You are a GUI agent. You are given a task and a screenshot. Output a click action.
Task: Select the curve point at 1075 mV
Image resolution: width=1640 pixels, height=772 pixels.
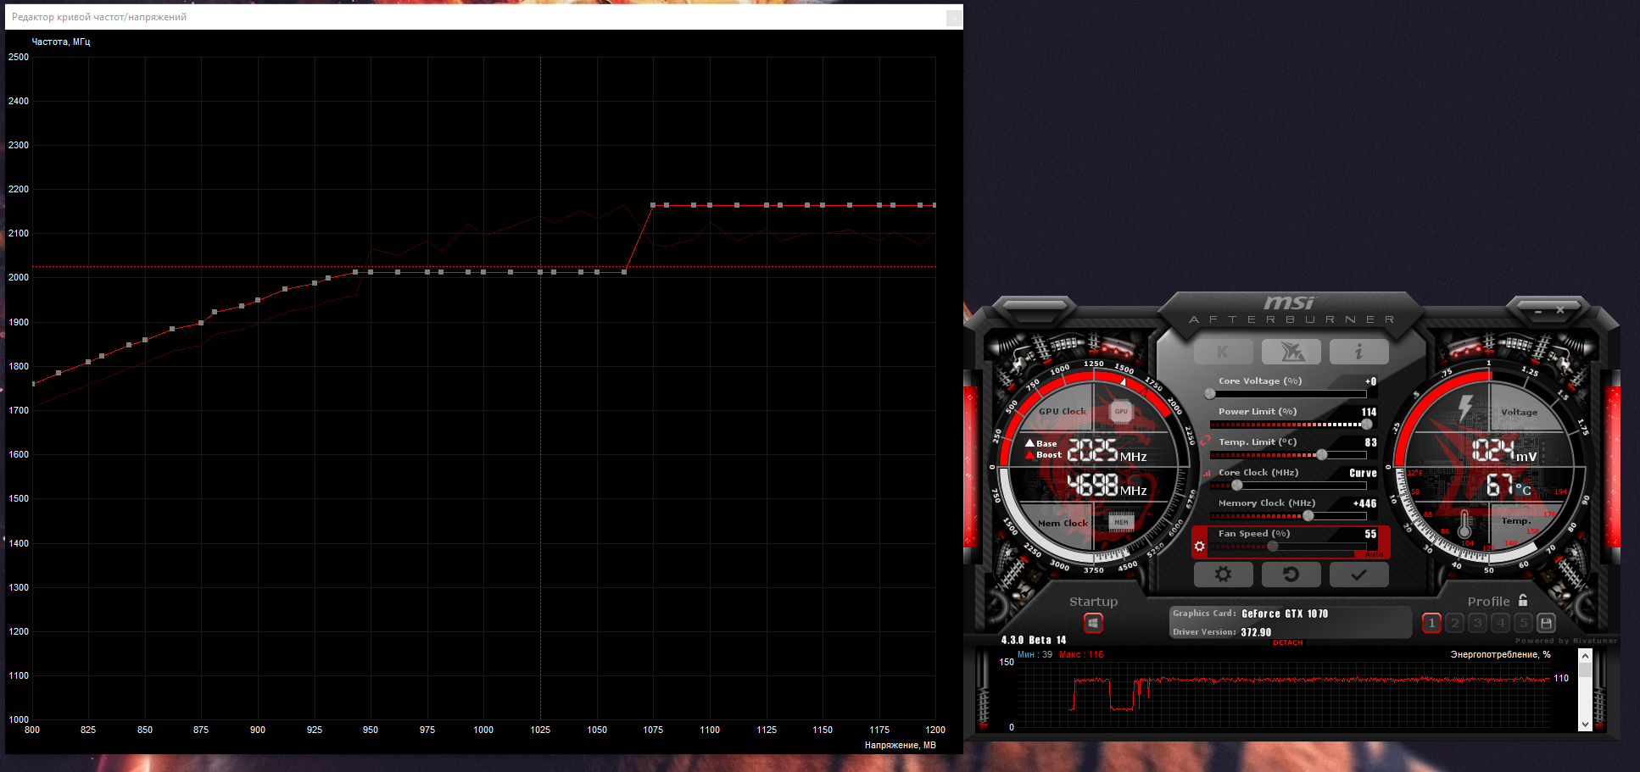point(652,205)
